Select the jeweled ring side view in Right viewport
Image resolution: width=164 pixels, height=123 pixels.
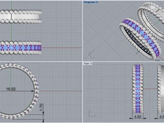(x=138, y=89)
